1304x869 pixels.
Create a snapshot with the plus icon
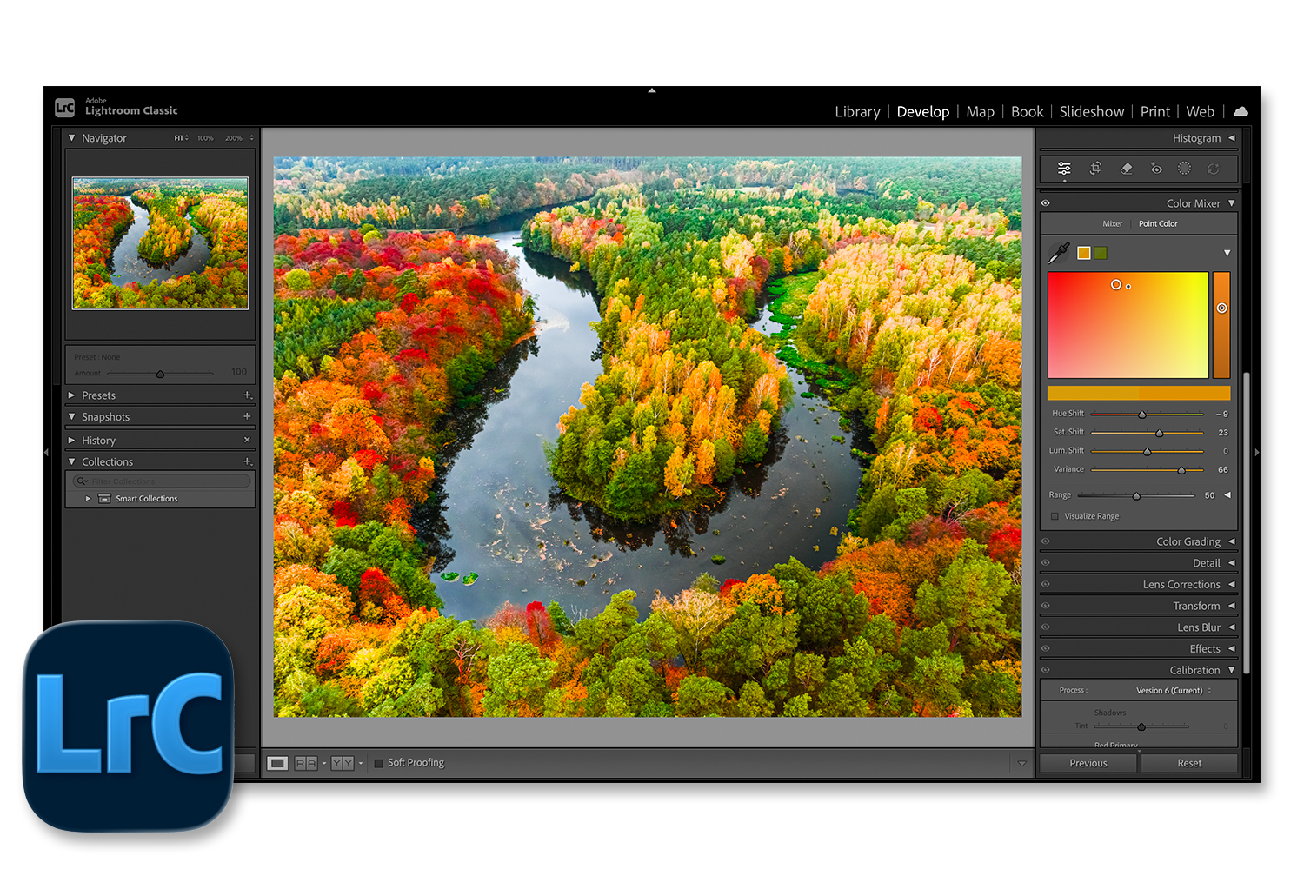(247, 417)
